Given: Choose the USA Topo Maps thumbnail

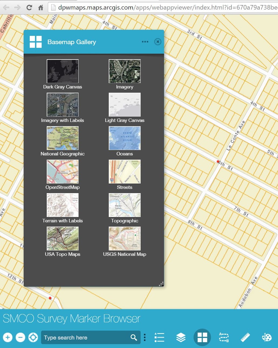Looking at the screenshot, I should click(x=63, y=239).
